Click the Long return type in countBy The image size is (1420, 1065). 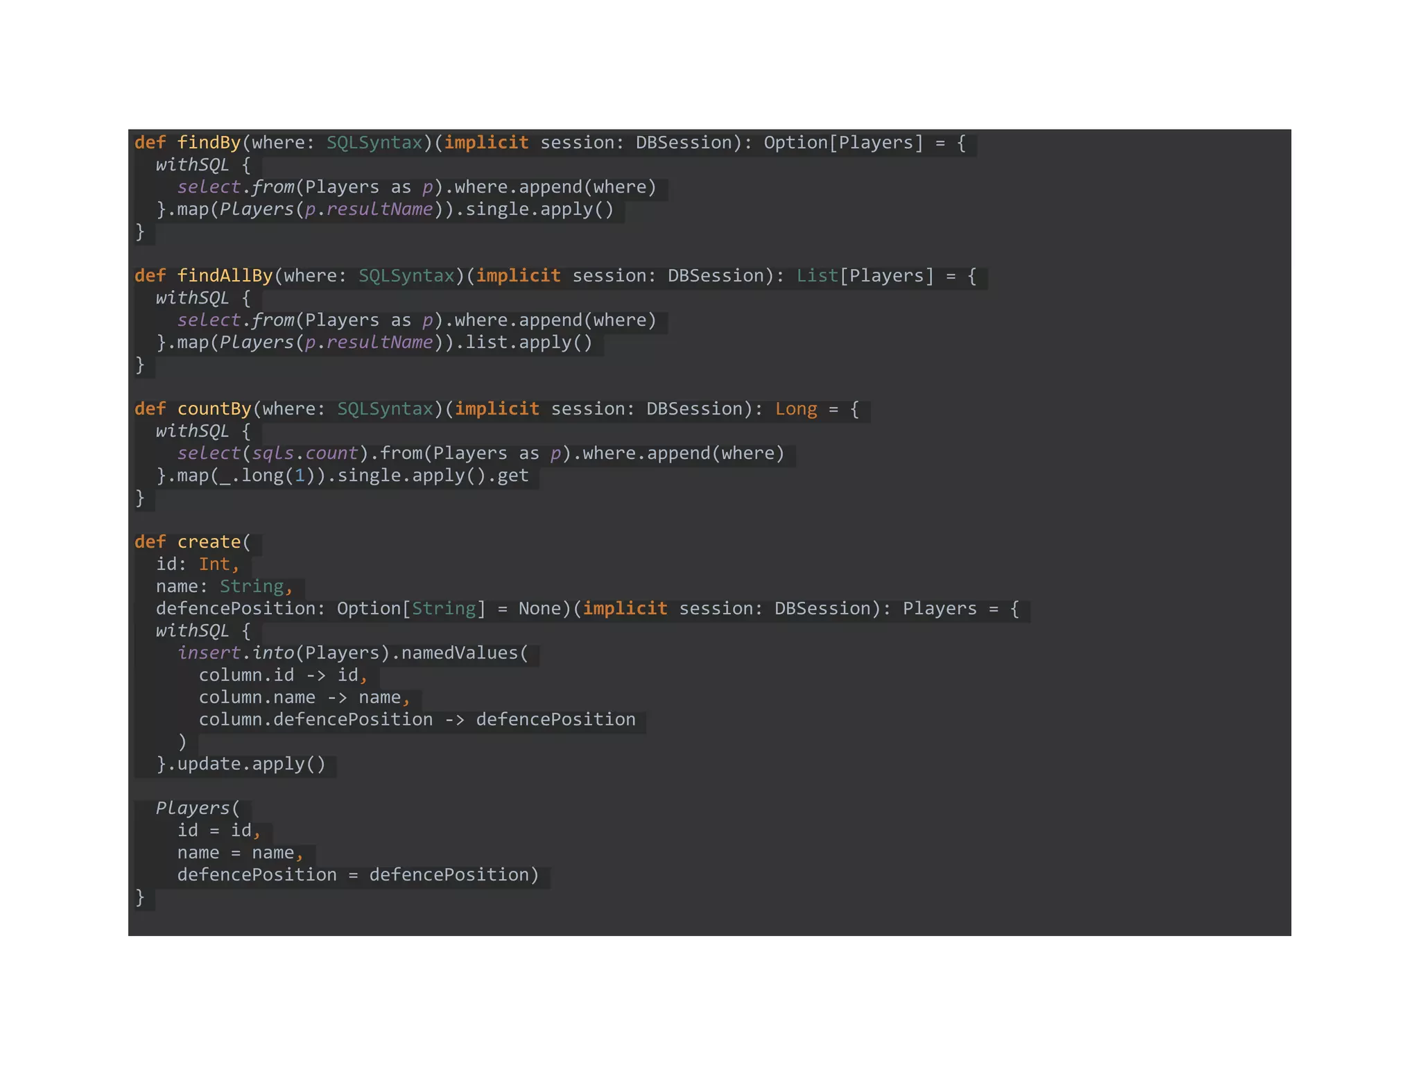click(796, 409)
